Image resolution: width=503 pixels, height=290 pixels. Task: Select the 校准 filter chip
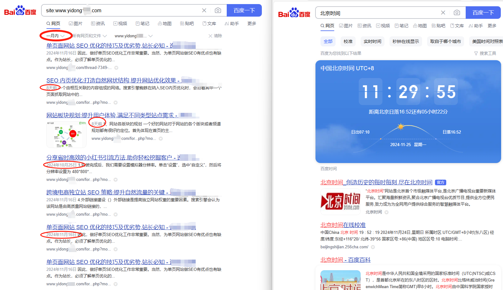(348, 41)
